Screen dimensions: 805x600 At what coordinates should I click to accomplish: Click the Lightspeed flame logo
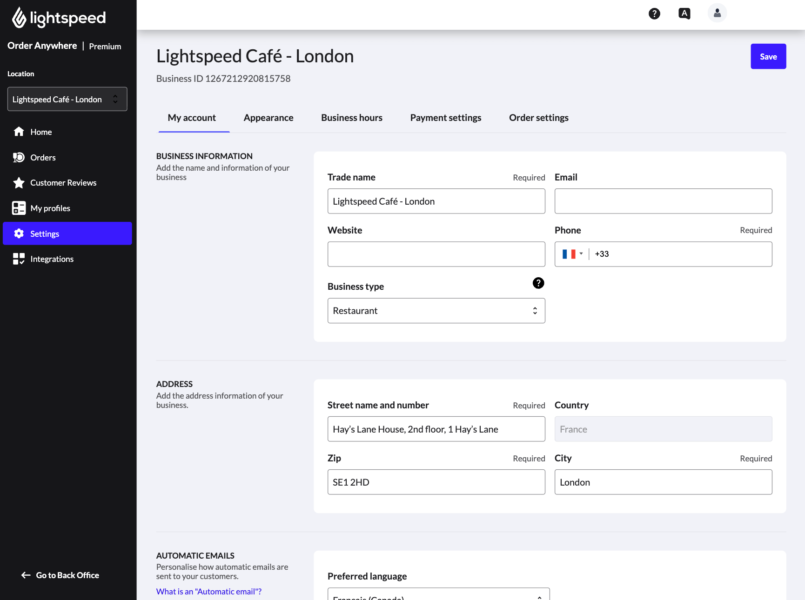click(x=19, y=18)
